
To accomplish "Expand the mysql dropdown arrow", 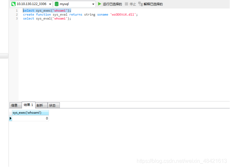I will click(93, 4).
